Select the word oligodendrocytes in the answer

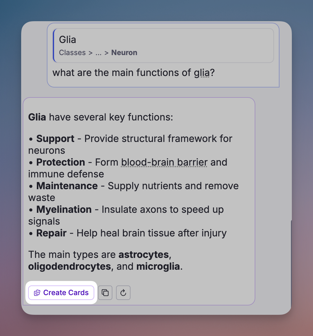pos(69,267)
